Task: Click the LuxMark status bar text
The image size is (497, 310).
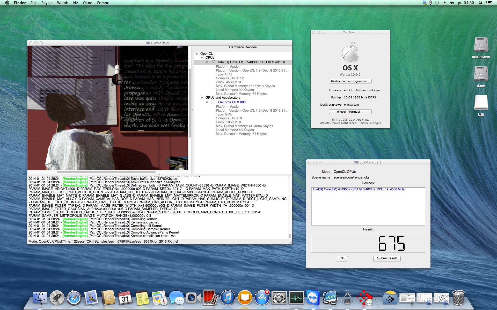Action: (x=103, y=242)
